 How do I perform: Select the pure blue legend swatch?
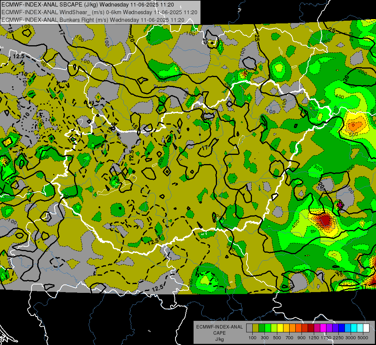point(341,328)
